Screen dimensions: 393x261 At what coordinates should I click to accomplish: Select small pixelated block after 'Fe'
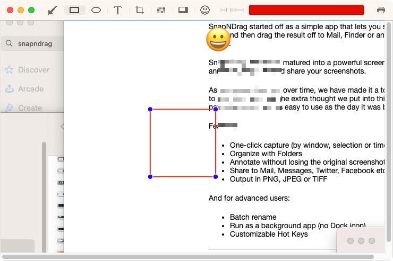tap(228, 125)
